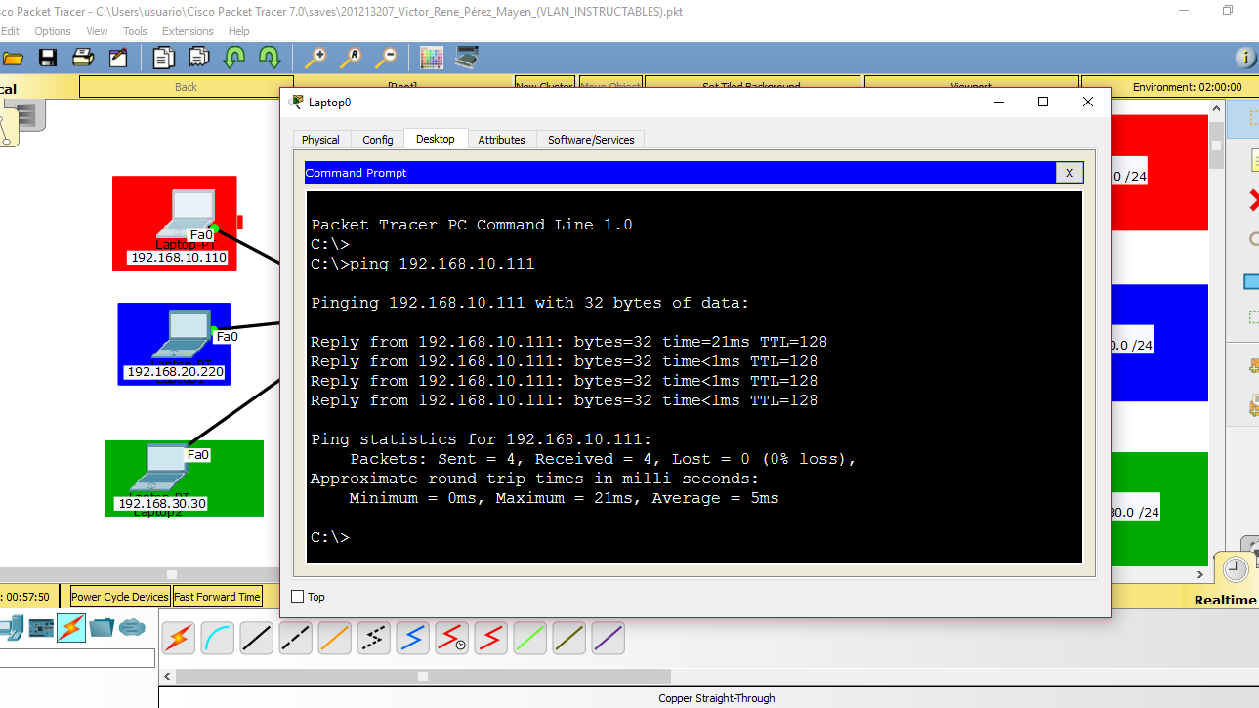1259x708 pixels.
Task: Undo the last action with the green arrow
Action: 234,58
